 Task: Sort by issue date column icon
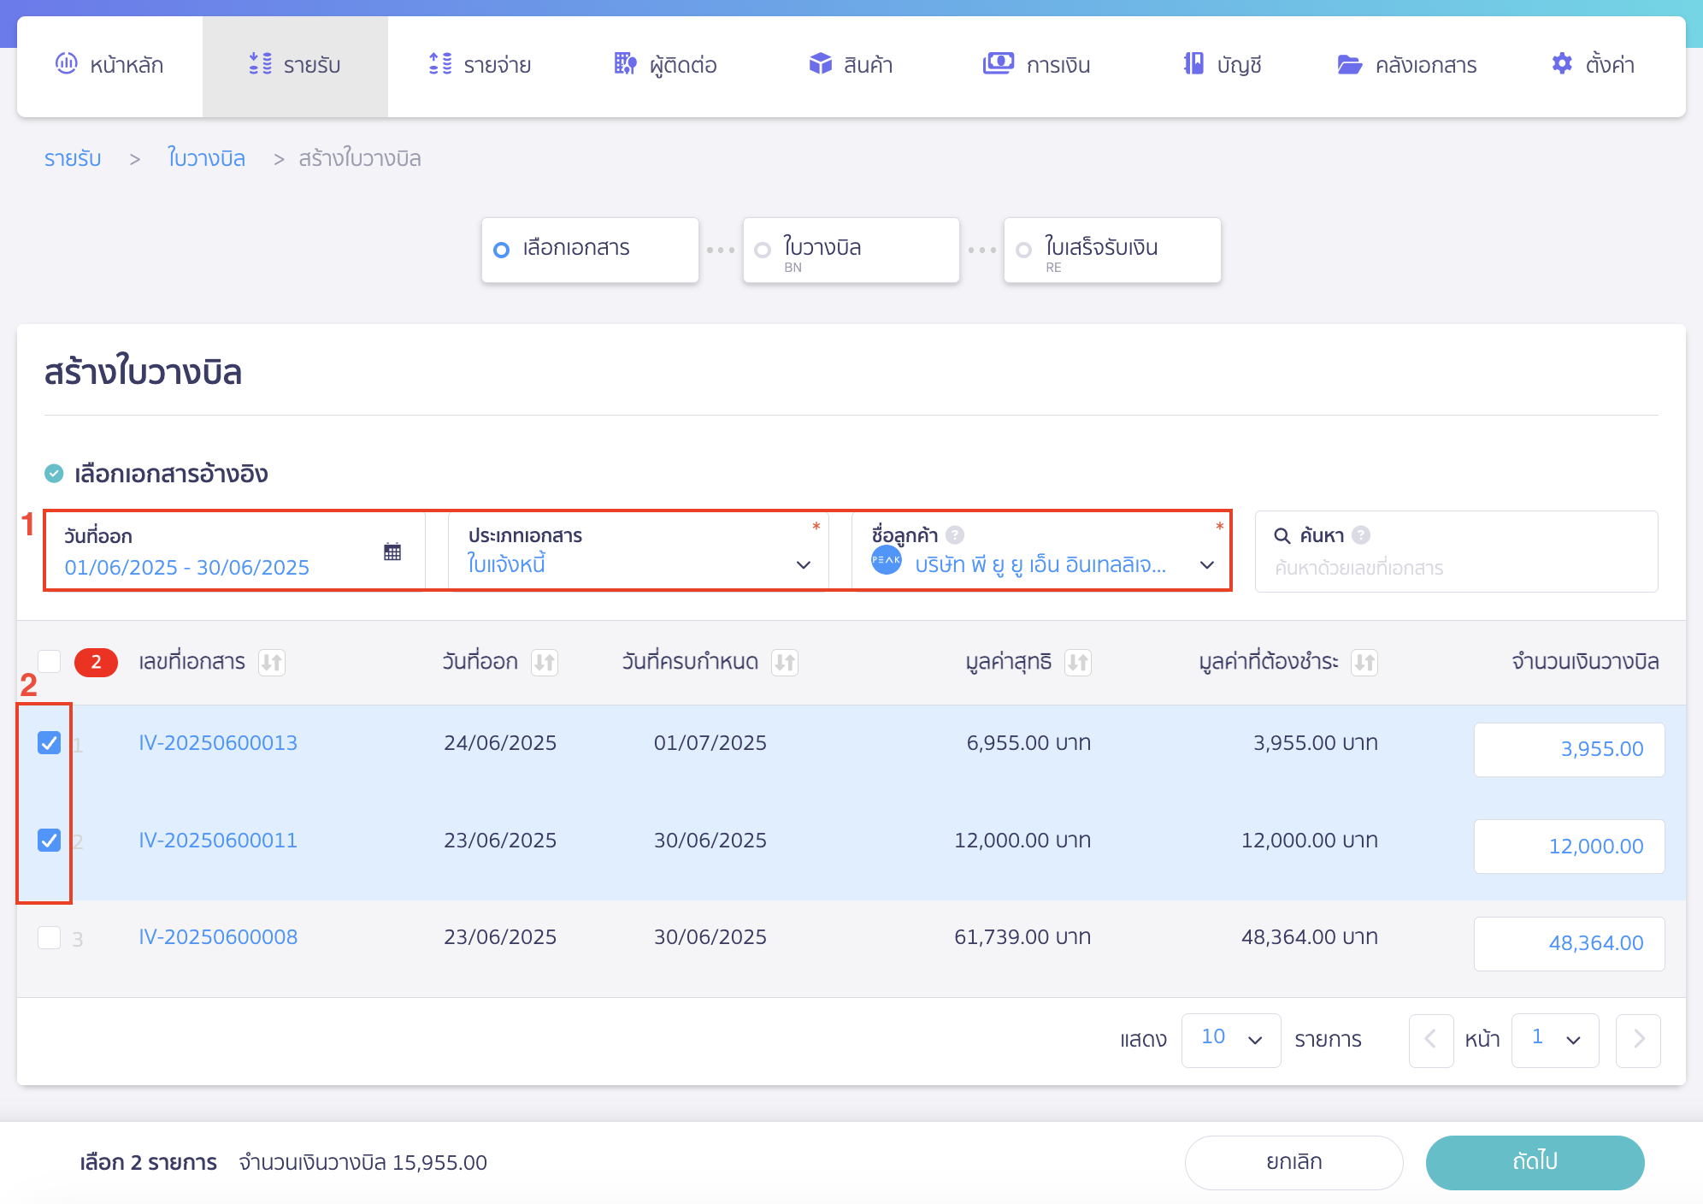click(545, 662)
